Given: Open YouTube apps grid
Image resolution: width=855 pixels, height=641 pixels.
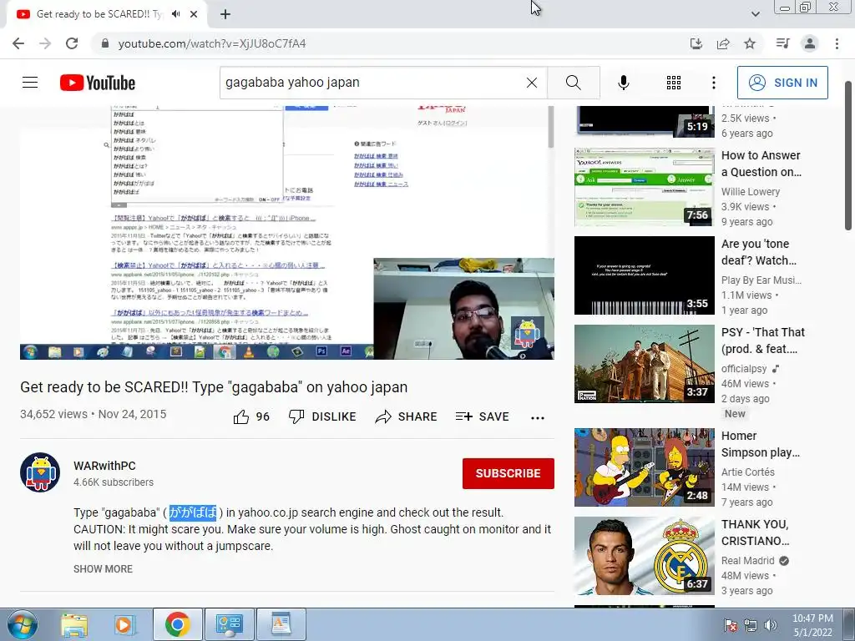Looking at the screenshot, I should point(674,83).
